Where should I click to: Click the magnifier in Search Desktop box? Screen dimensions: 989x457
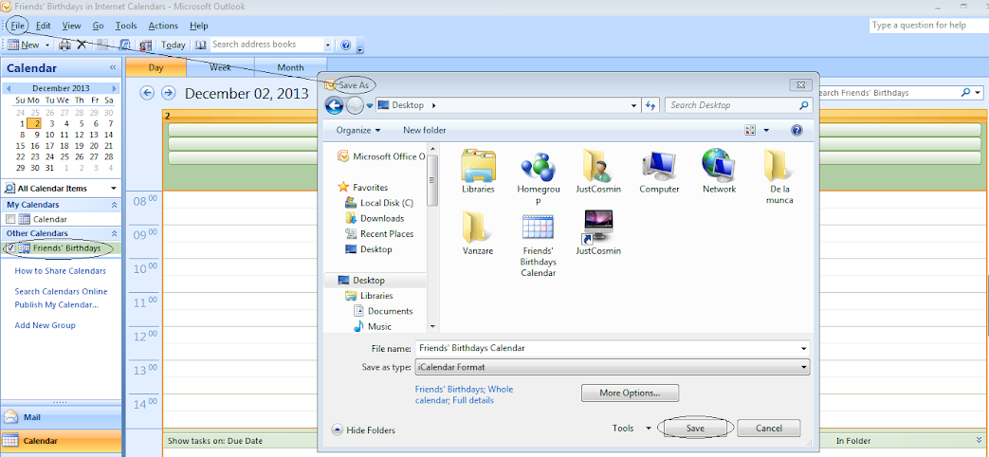[x=803, y=105]
